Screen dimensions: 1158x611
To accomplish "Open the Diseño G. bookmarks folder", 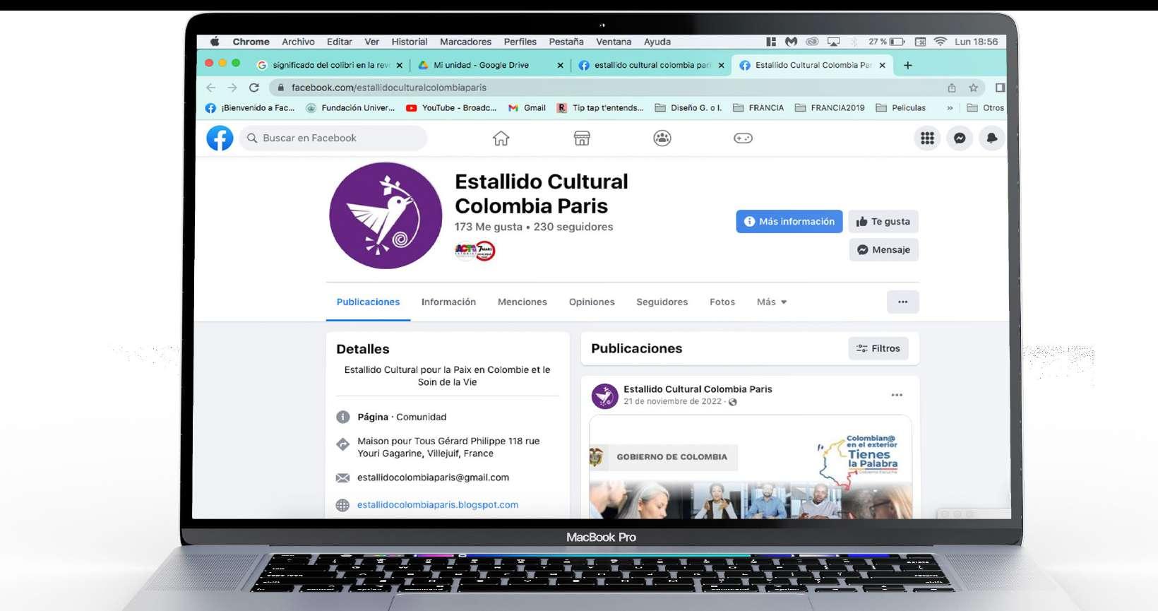I will tap(688, 108).
